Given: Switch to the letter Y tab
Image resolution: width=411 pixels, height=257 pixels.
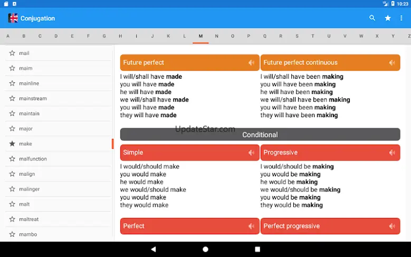Looking at the screenshot, I should point(393,36).
